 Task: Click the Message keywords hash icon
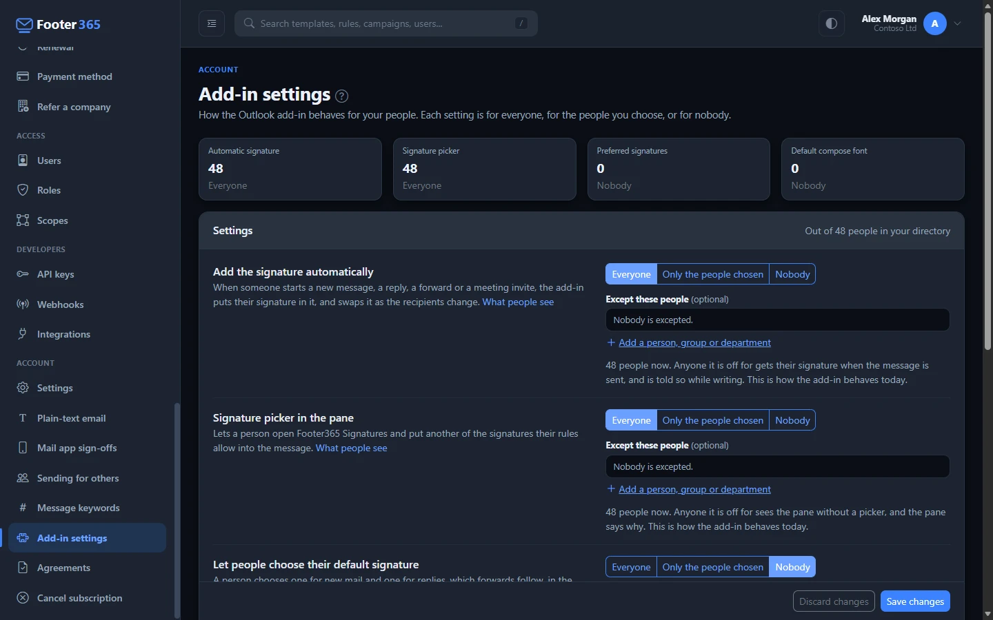click(23, 508)
